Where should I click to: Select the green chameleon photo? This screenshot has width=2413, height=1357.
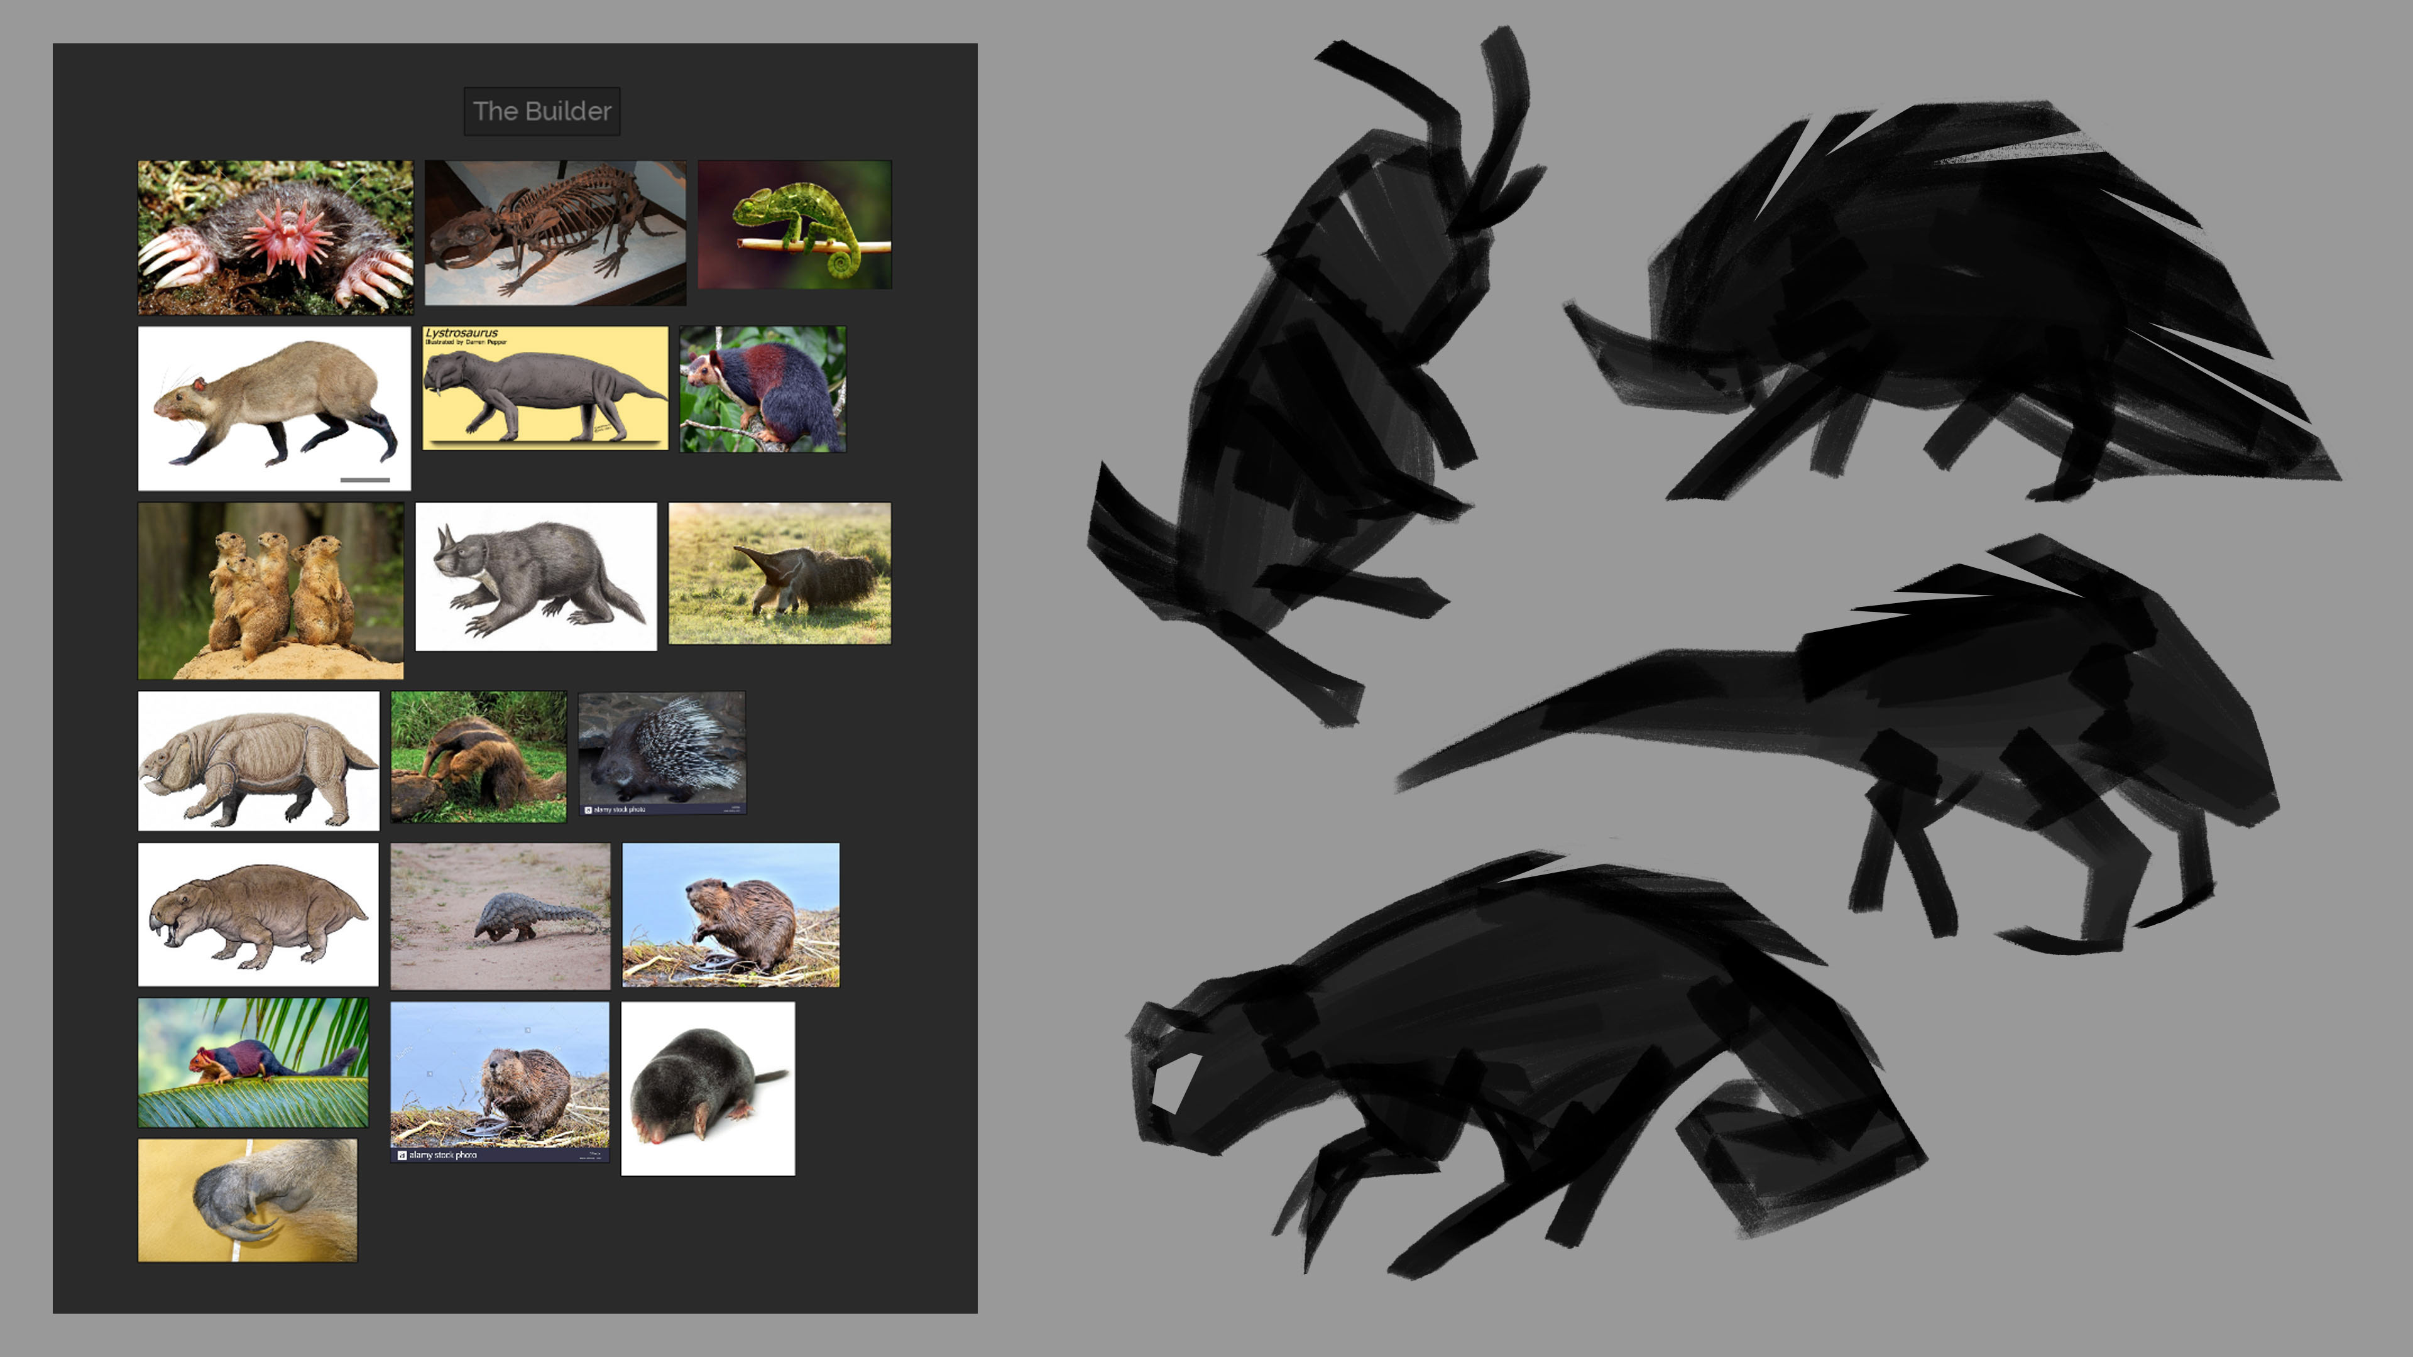pos(794,224)
